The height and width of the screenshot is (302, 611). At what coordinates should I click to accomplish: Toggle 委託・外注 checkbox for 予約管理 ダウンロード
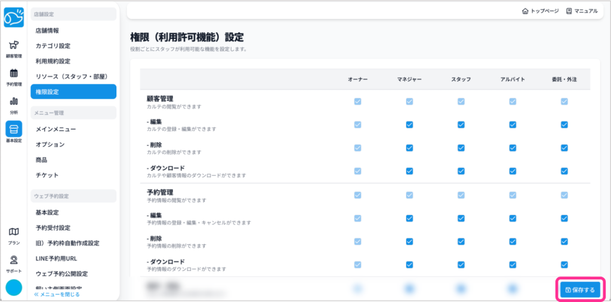[564, 264]
